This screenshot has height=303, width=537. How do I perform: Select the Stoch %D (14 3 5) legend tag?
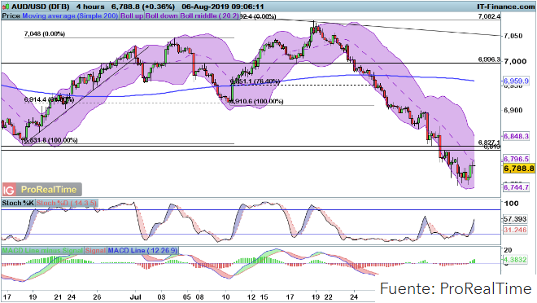[x=67, y=203]
